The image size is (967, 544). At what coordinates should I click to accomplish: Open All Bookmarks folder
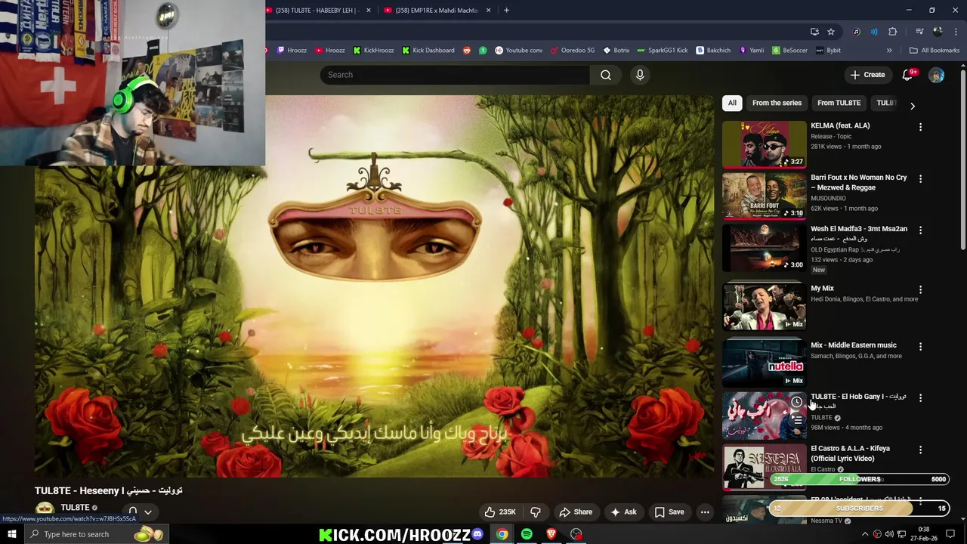[935, 51]
